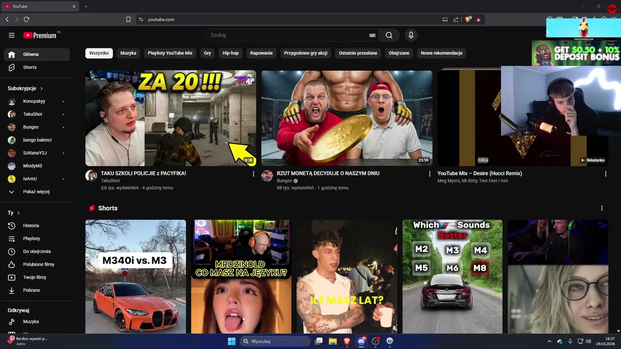Reload the page
Image resolution: width=621 pixels, height=349 pixels.
click(x=26, y=19)
